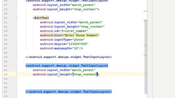
Task: Click "wrap_content" value on line 43
Action: (x=85, y=74)
